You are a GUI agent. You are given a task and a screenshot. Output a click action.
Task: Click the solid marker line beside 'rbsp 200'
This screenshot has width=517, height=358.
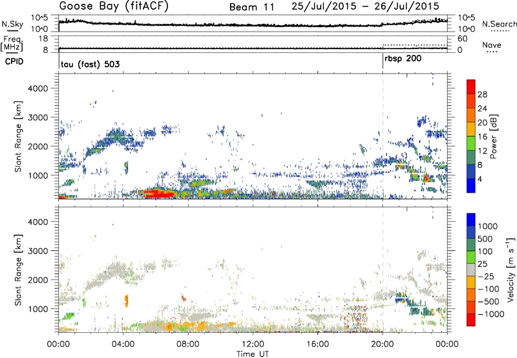point(383,61)
